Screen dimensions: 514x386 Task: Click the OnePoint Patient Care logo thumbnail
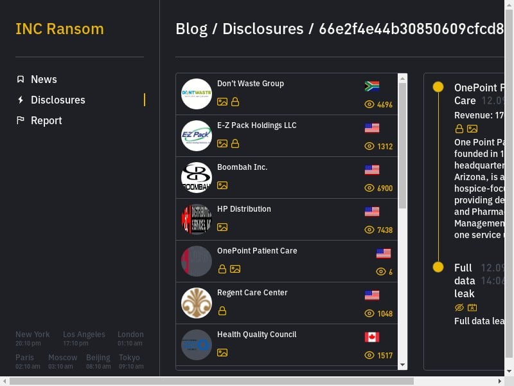(197, 261)
